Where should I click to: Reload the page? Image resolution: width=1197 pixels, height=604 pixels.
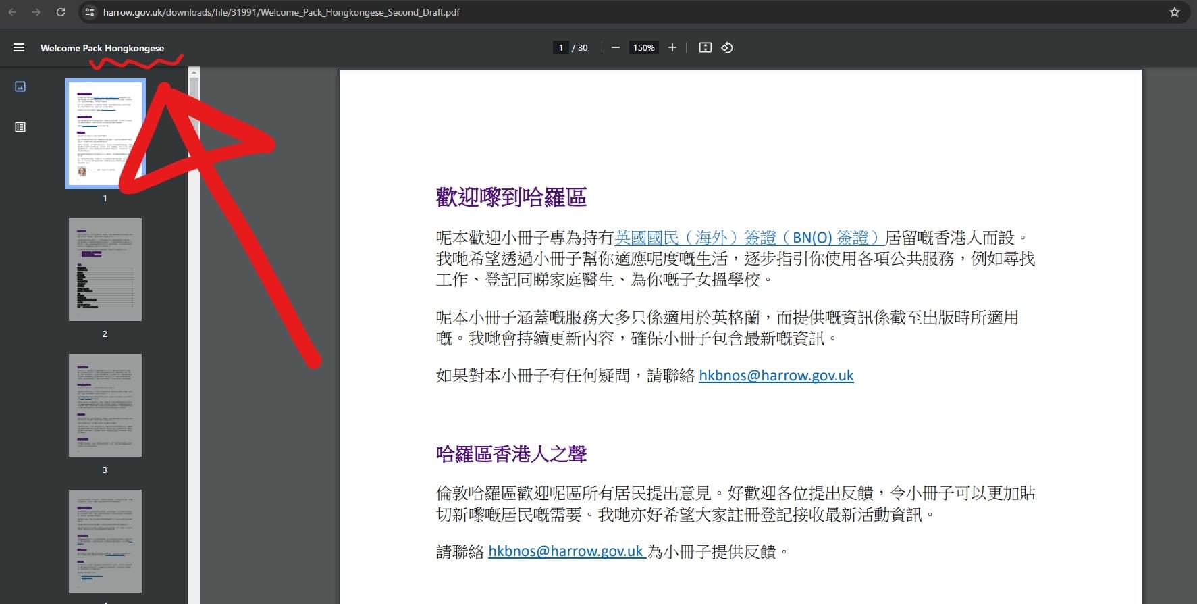pyautogui.click(x=61, y=12)
